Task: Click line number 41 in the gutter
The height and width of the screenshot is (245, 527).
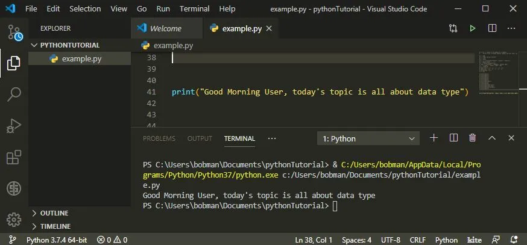Action: tap(151, 92)
